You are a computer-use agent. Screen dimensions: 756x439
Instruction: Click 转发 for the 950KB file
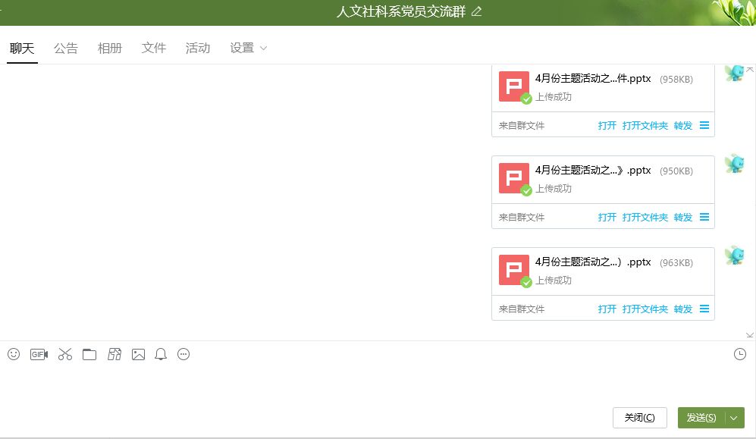[683, 217]
